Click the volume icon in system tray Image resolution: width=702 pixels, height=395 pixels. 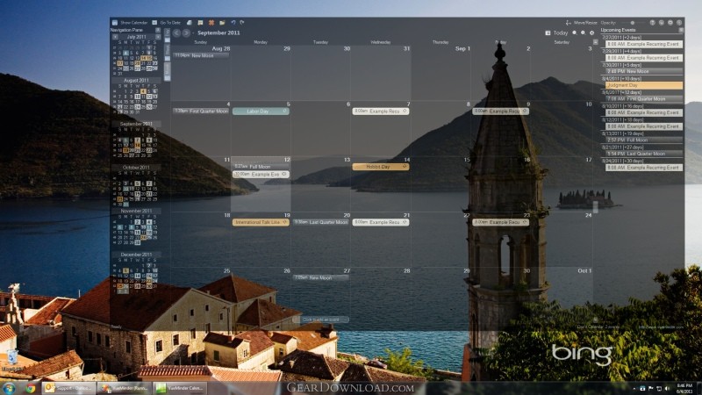click(667, 388)
